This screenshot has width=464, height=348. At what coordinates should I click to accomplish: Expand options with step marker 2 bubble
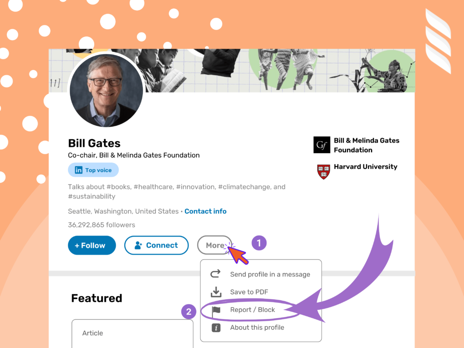point(188,312)
